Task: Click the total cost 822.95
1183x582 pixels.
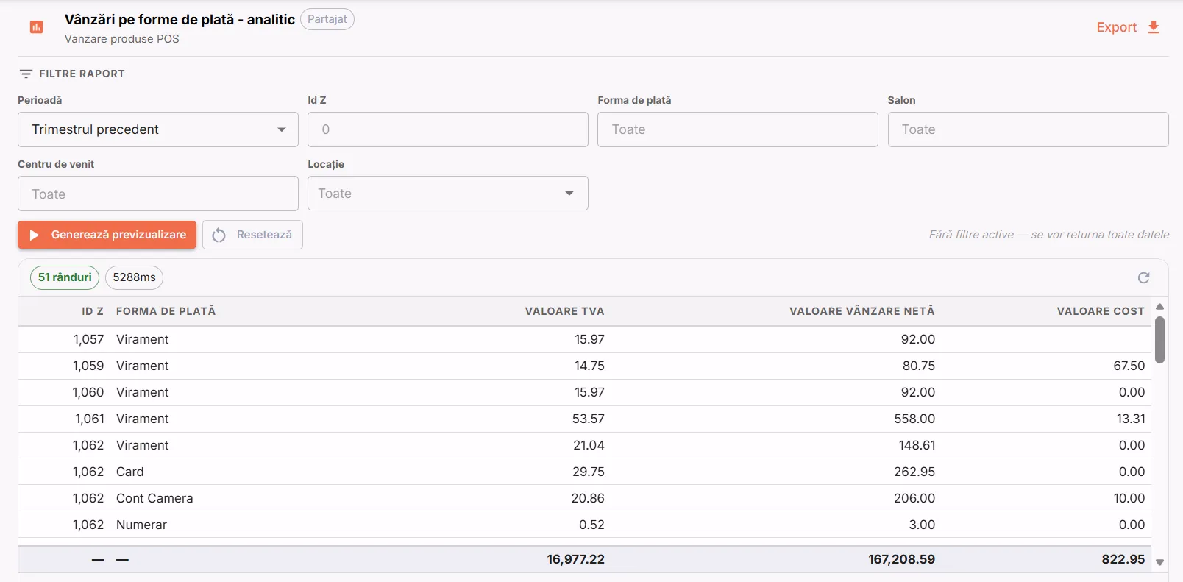Action: [x=1123, y=559]
